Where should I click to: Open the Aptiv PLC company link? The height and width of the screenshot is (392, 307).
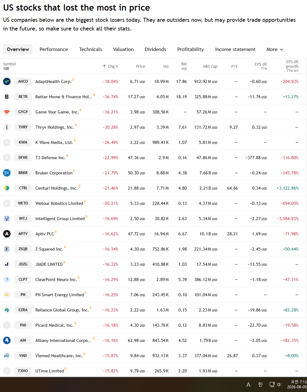coord(45,234)
